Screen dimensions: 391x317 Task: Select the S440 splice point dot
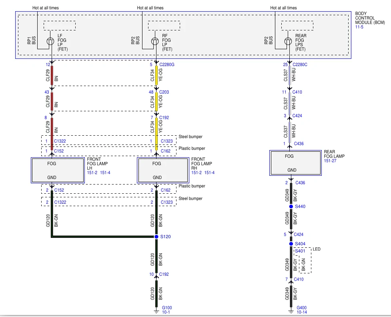pyautogui.click(x=291, y=207)
